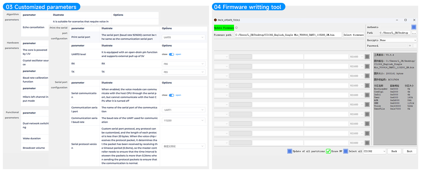The width and height of the screenshot is (421, 172).
Task: Open the UART0 print serial port dropdown
Action: click(183, 37)
